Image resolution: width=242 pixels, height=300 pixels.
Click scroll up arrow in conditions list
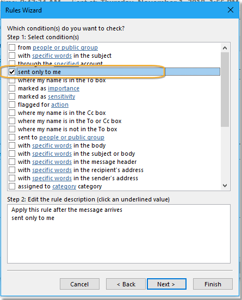[x=225, y=48]
